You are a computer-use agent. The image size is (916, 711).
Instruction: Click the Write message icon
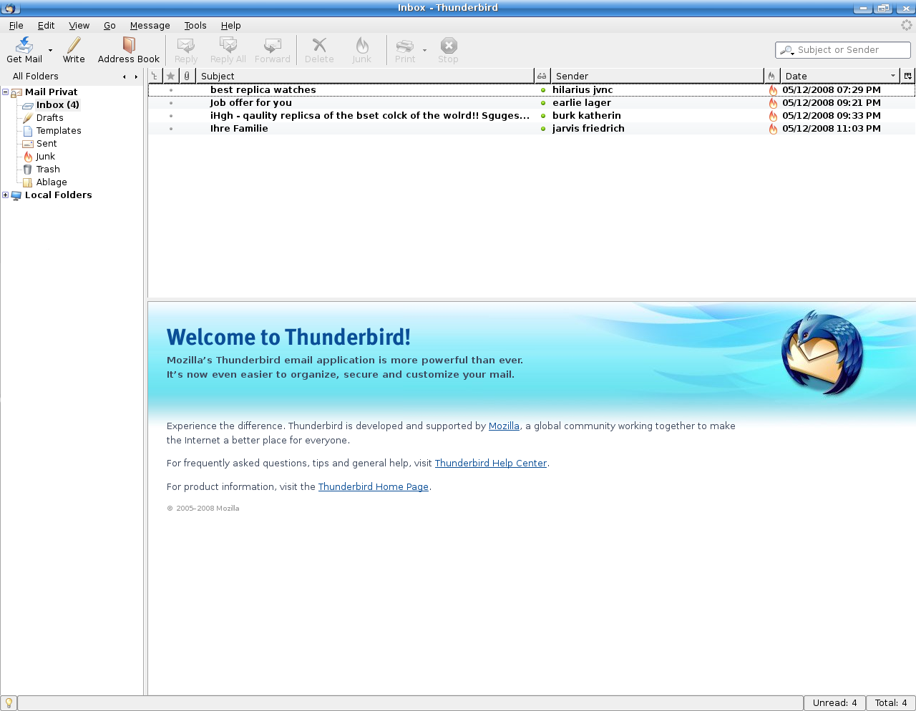pyautogui.click(x=74, y=46)
